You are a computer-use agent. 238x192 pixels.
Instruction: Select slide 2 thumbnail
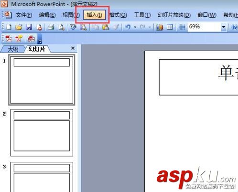[x=42, y=132]
